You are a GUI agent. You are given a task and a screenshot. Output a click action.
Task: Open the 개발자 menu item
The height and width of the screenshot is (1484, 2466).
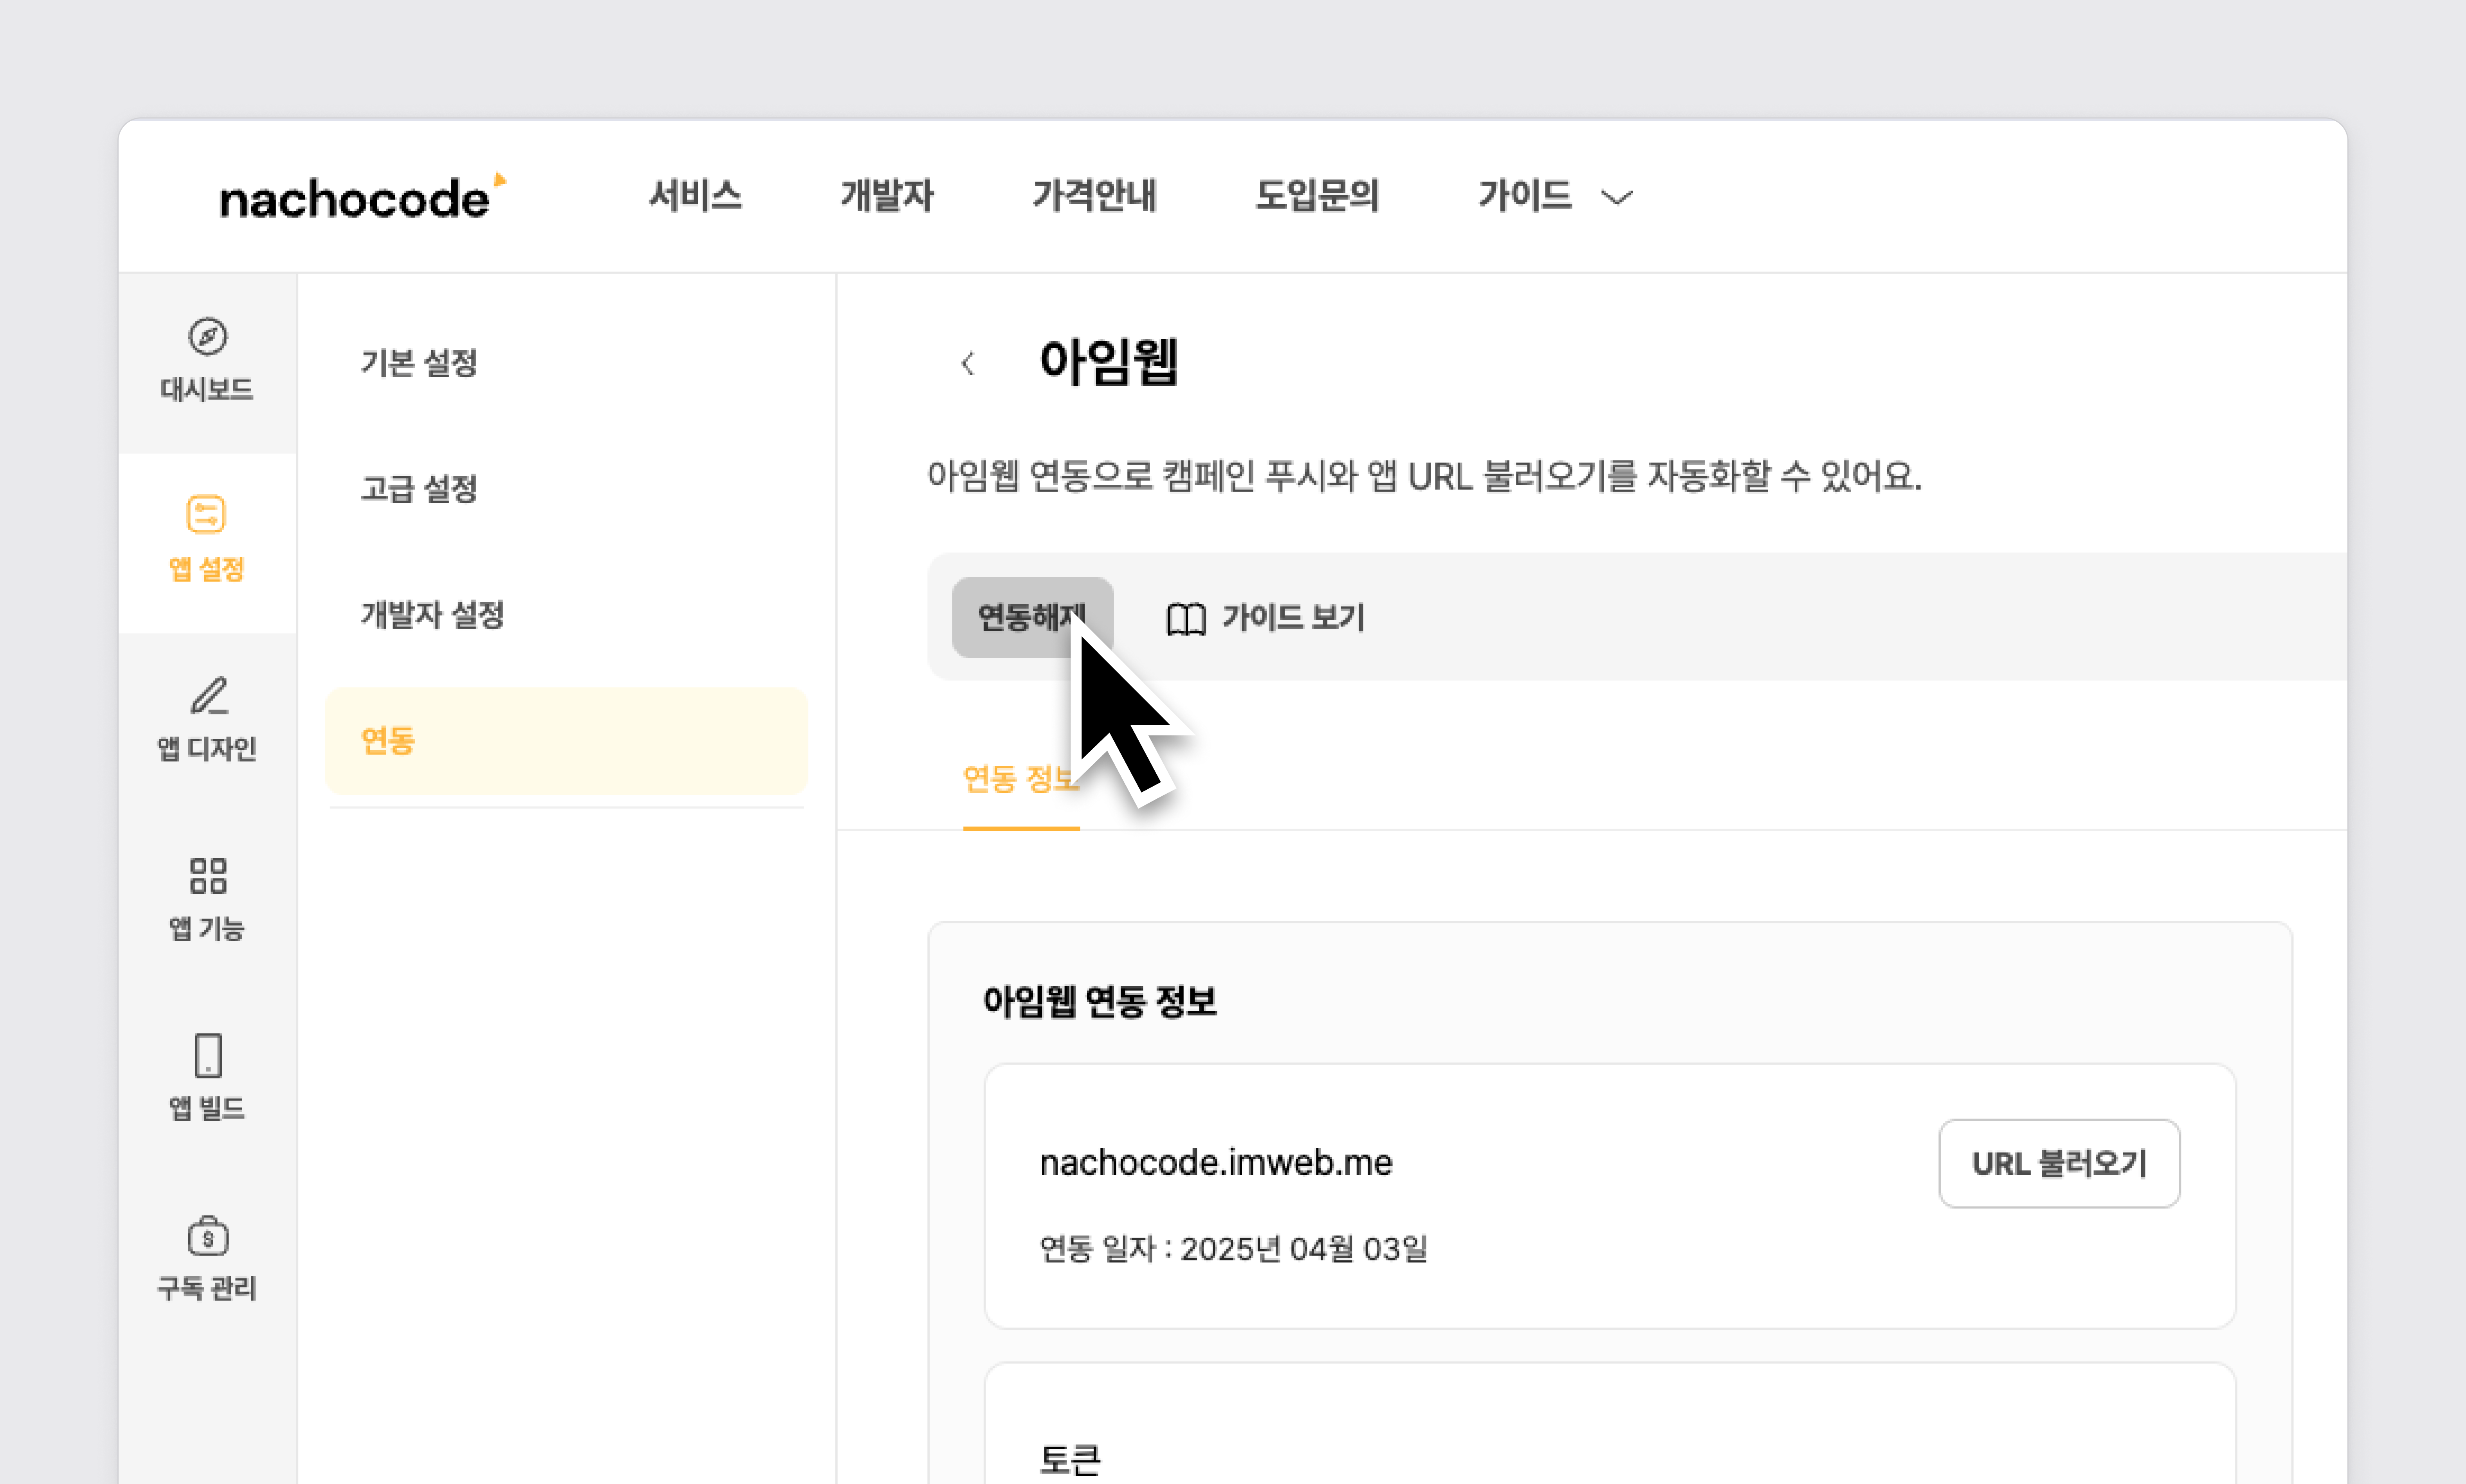click(886, 195)
